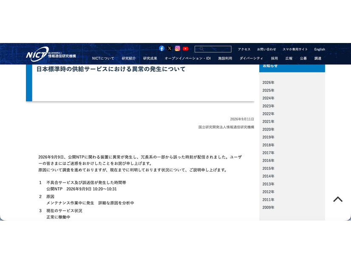Viewport: 351px width, 264px height.
Task: Open the 研究成果 menu
Action: pos(150,58)
